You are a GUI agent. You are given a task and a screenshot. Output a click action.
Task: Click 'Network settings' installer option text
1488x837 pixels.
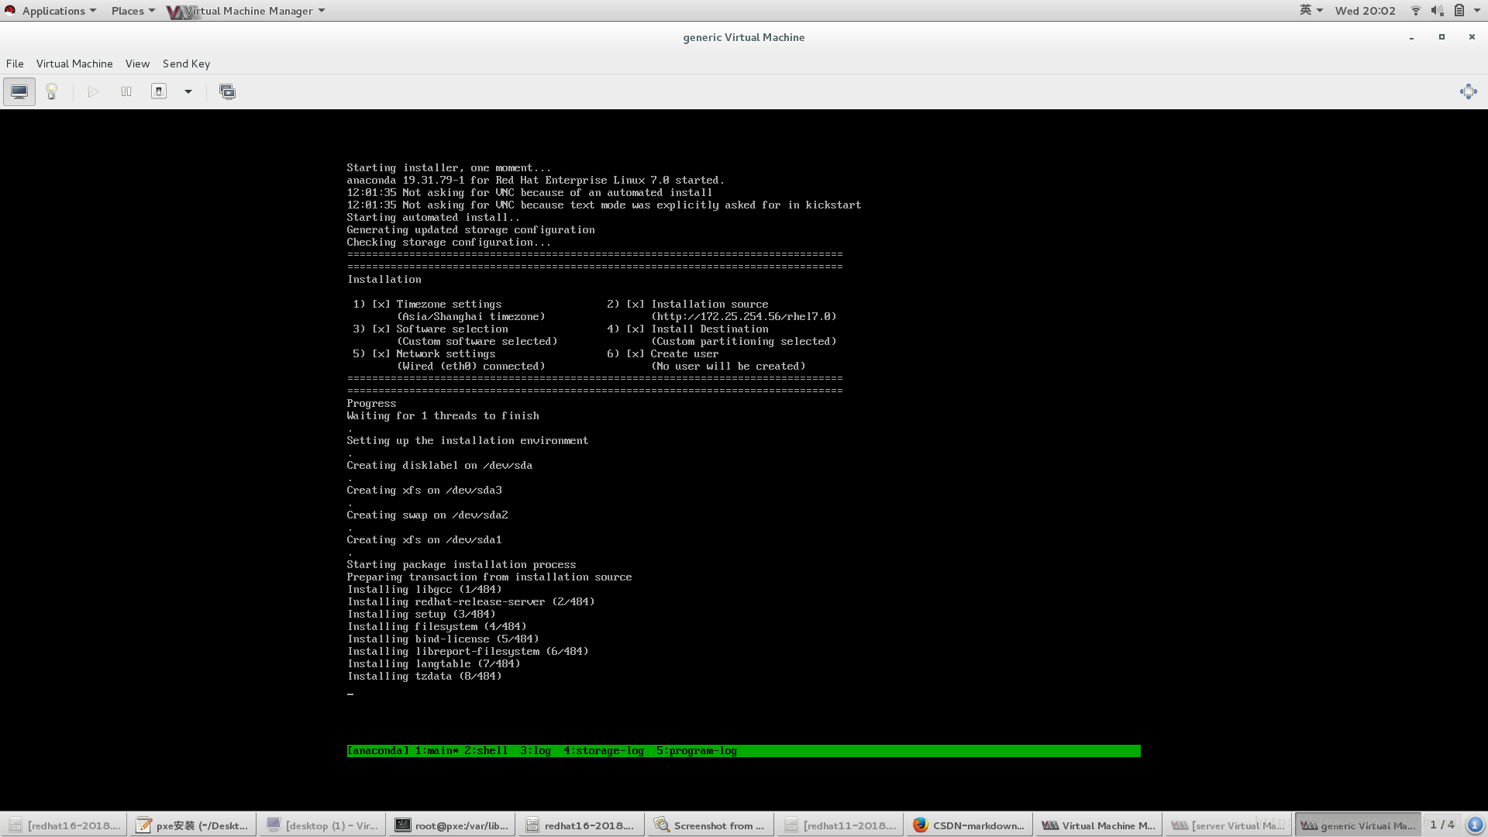(446, 354)
